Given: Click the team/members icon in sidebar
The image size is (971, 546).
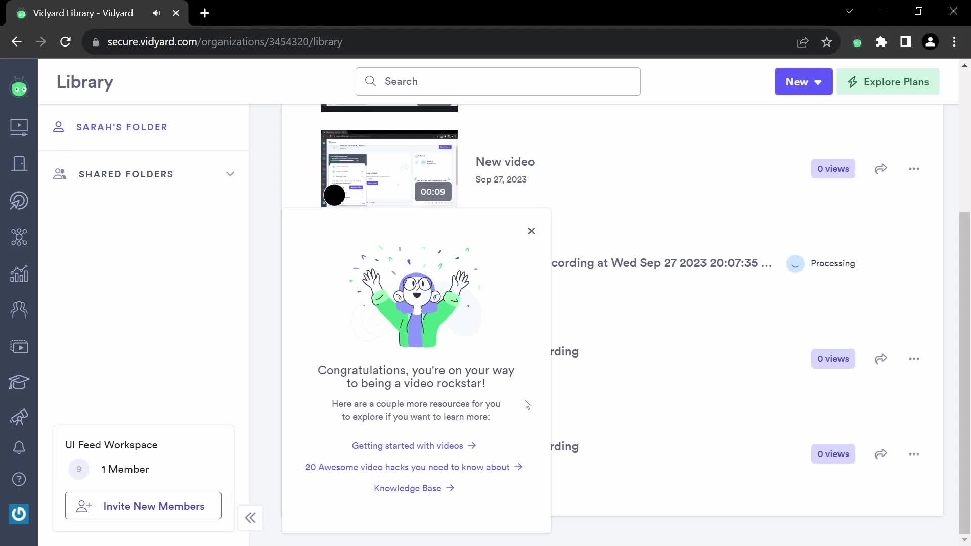Looking at the screenshot, I should (x=19, y=309).
